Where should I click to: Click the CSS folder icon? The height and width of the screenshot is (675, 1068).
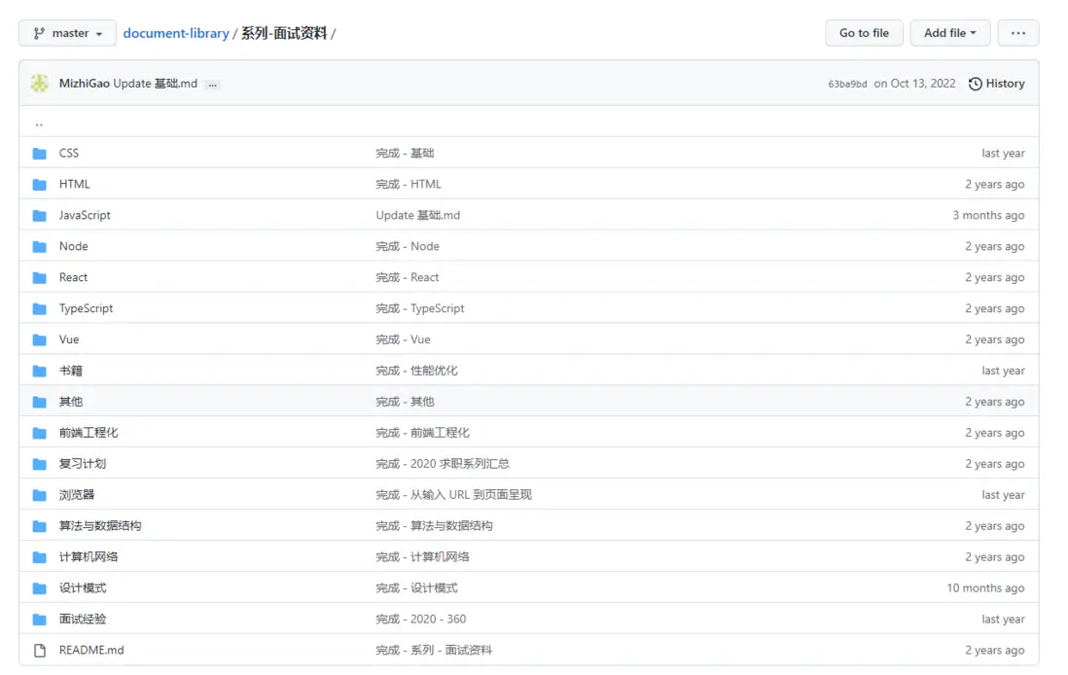coord(40,154)
